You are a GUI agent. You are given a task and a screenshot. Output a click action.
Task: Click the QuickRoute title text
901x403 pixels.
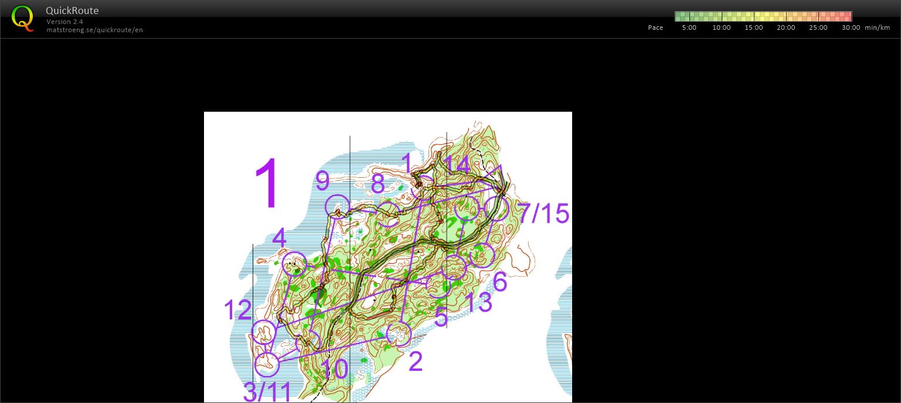point(72,10)
